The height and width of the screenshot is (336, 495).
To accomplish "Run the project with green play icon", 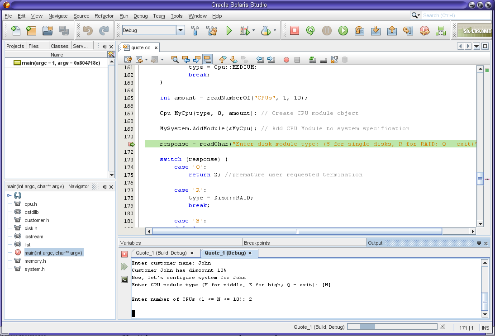I will point(229,30).
